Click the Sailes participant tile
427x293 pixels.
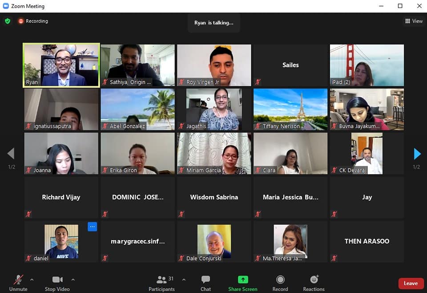(x=290, y=65)
